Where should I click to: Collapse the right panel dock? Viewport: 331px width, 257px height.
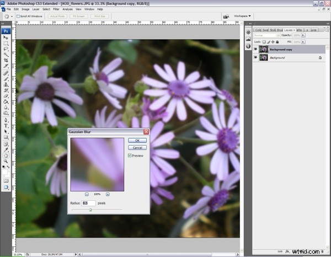point(328,23)
